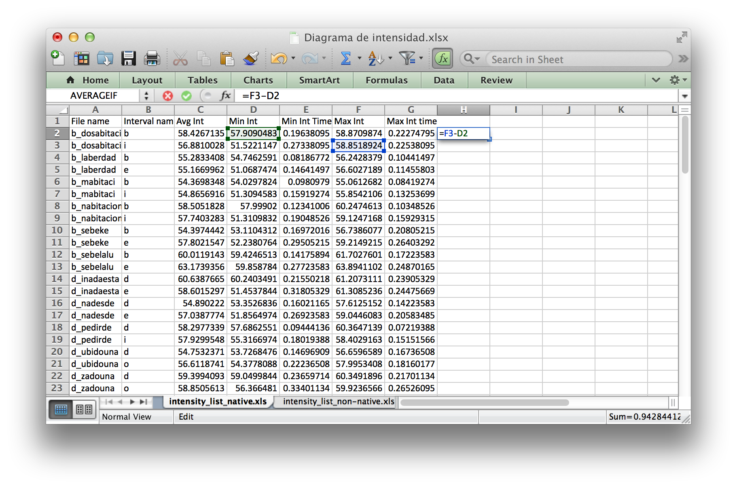The height and width of the screenshot is (488, 737).
Task: Click the horizontal scrollbar at the bottom
Action: pos(485,402)
